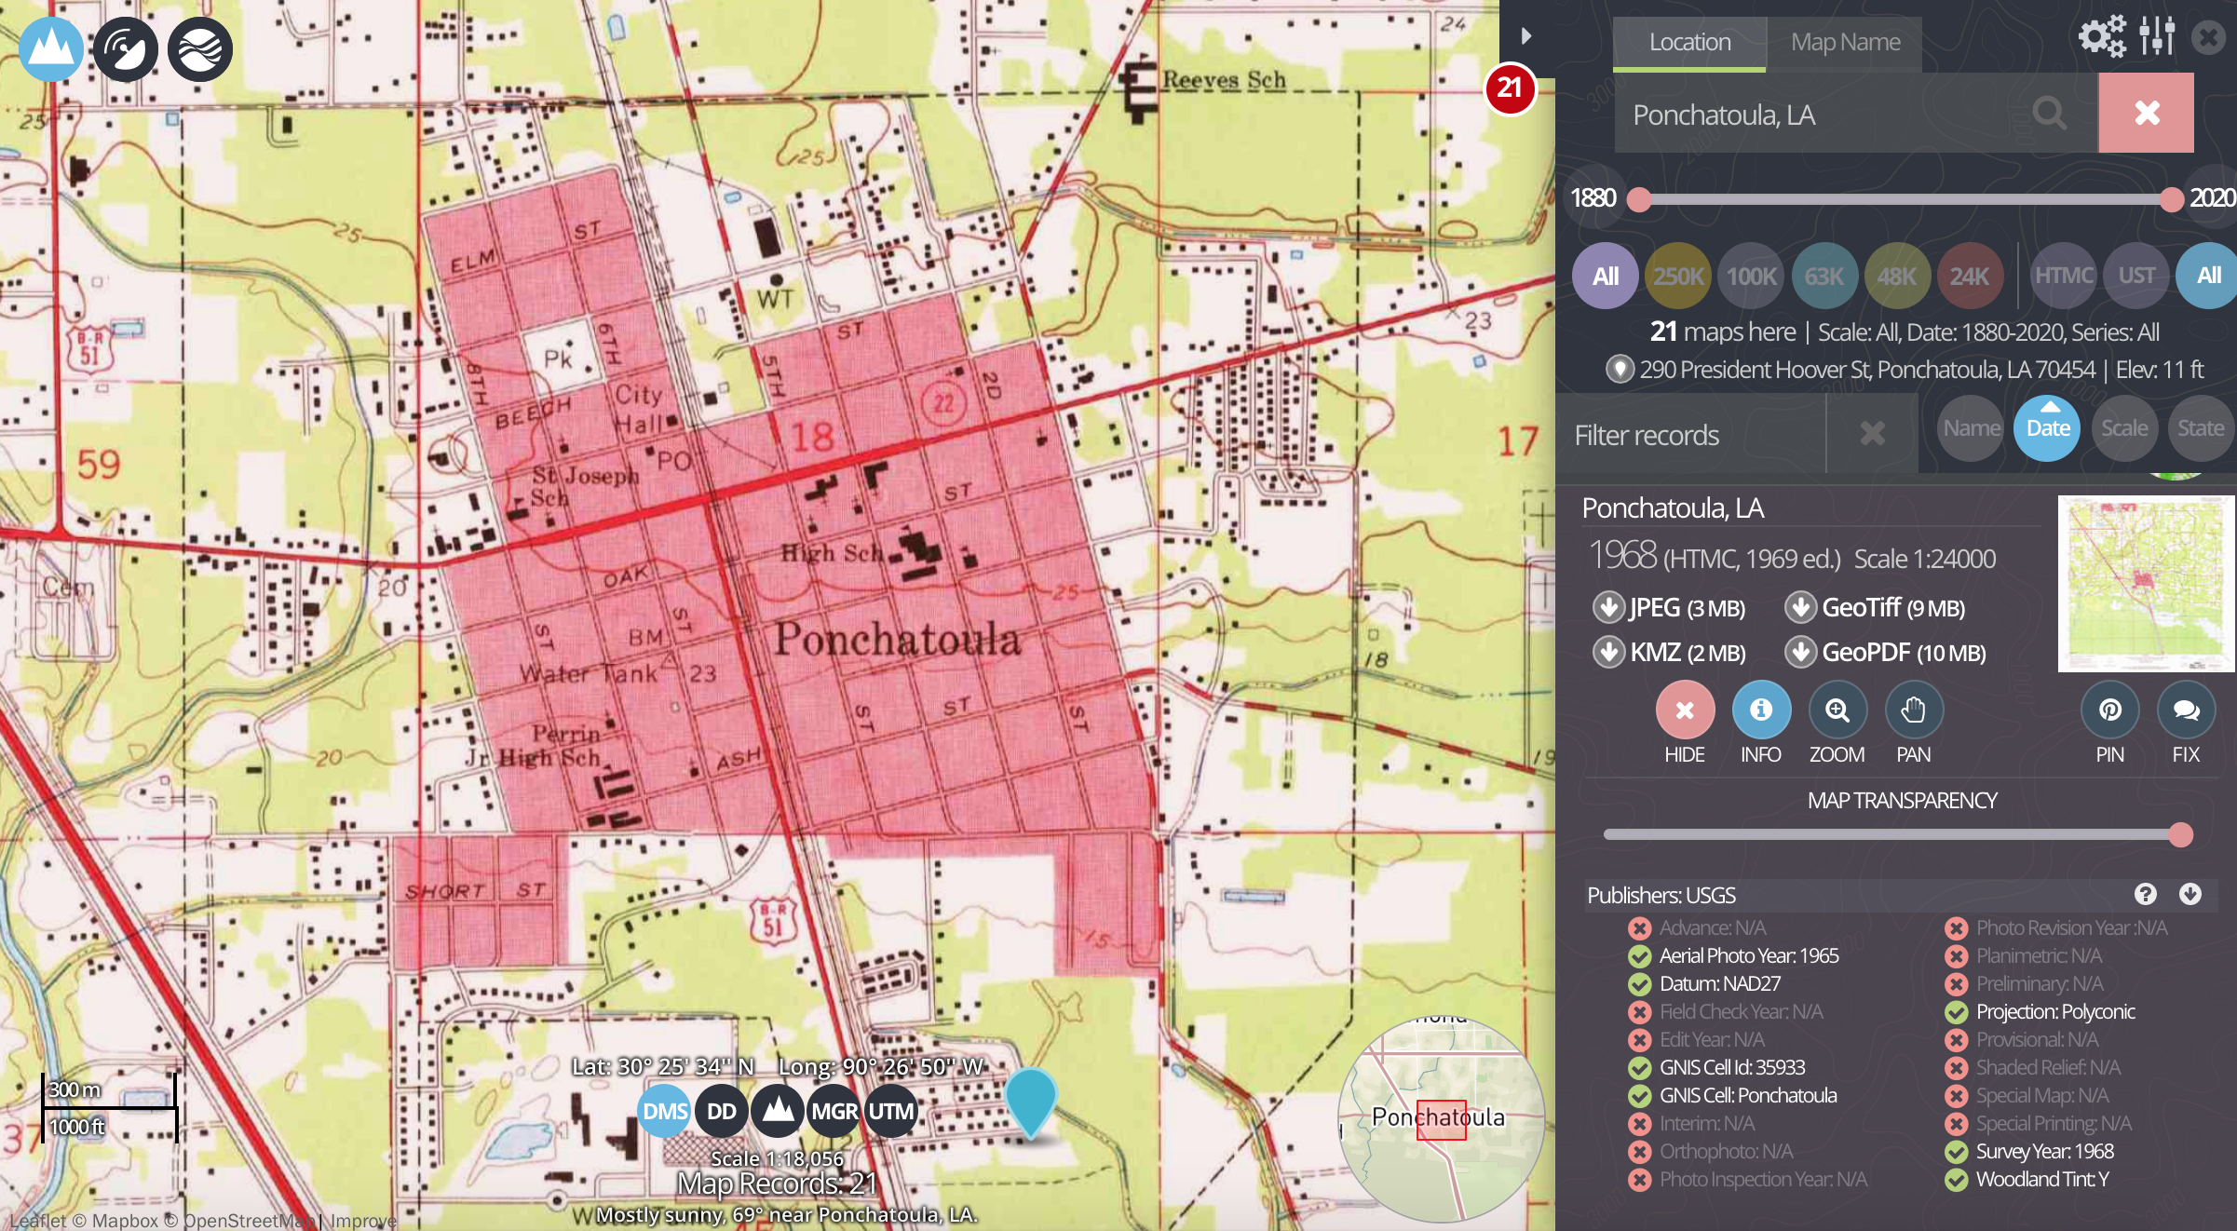Enable the 24K scale filter
This screenshot has height=1231, width=2237.
click(x=1970, y=275)
